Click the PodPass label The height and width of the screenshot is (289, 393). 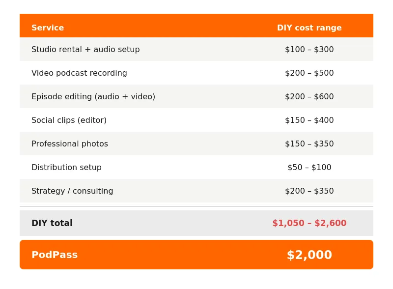coord(55,255)
